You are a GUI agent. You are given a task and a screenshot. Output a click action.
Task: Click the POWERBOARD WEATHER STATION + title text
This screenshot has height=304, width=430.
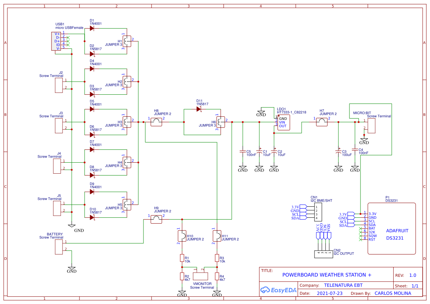327,275
